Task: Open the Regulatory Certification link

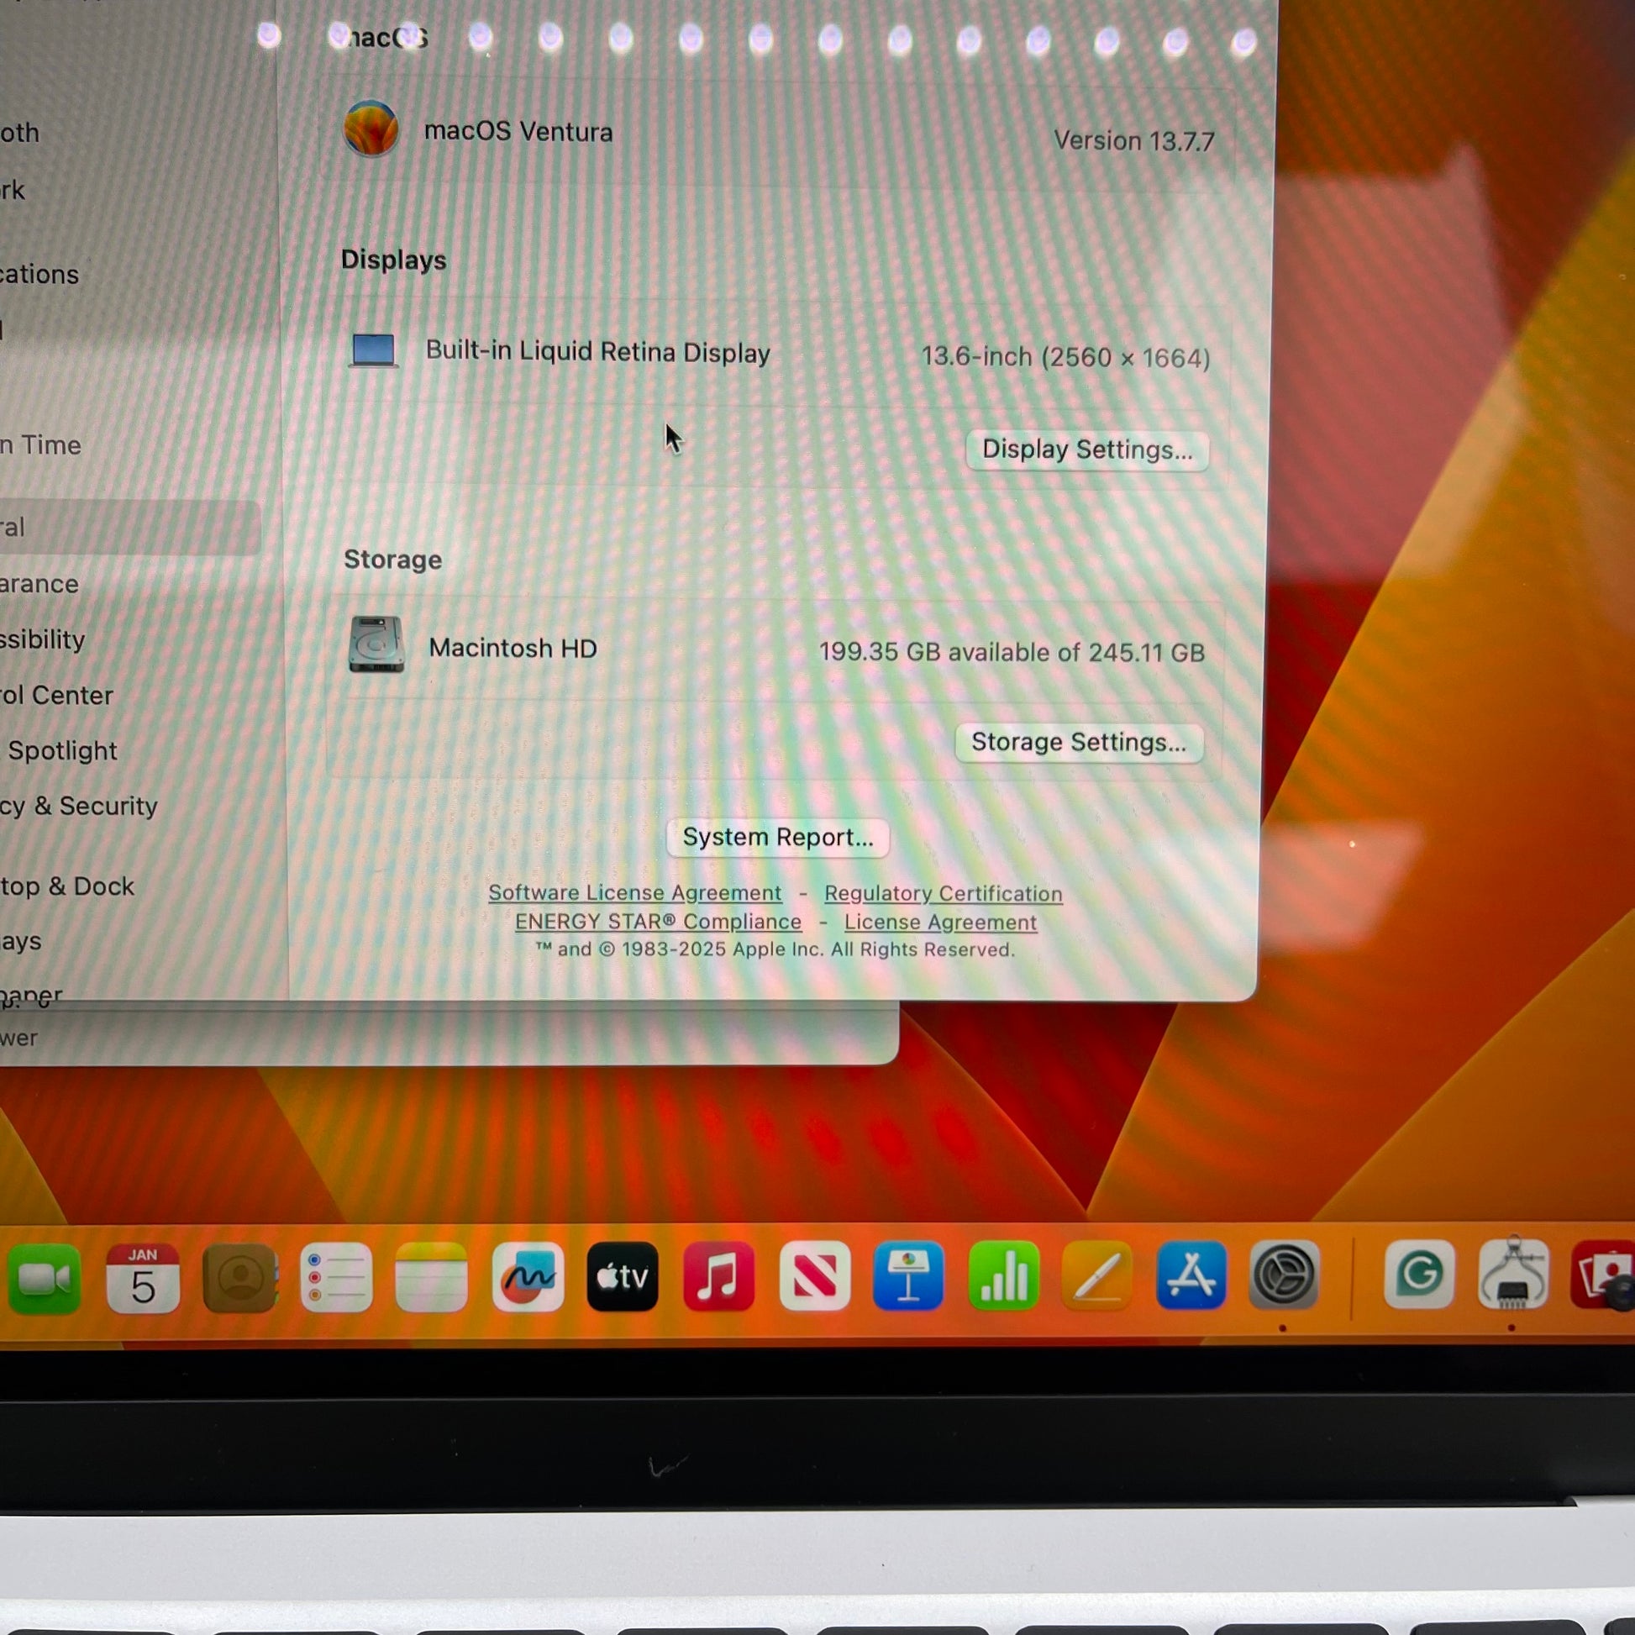Action: [x=943, y=894]
